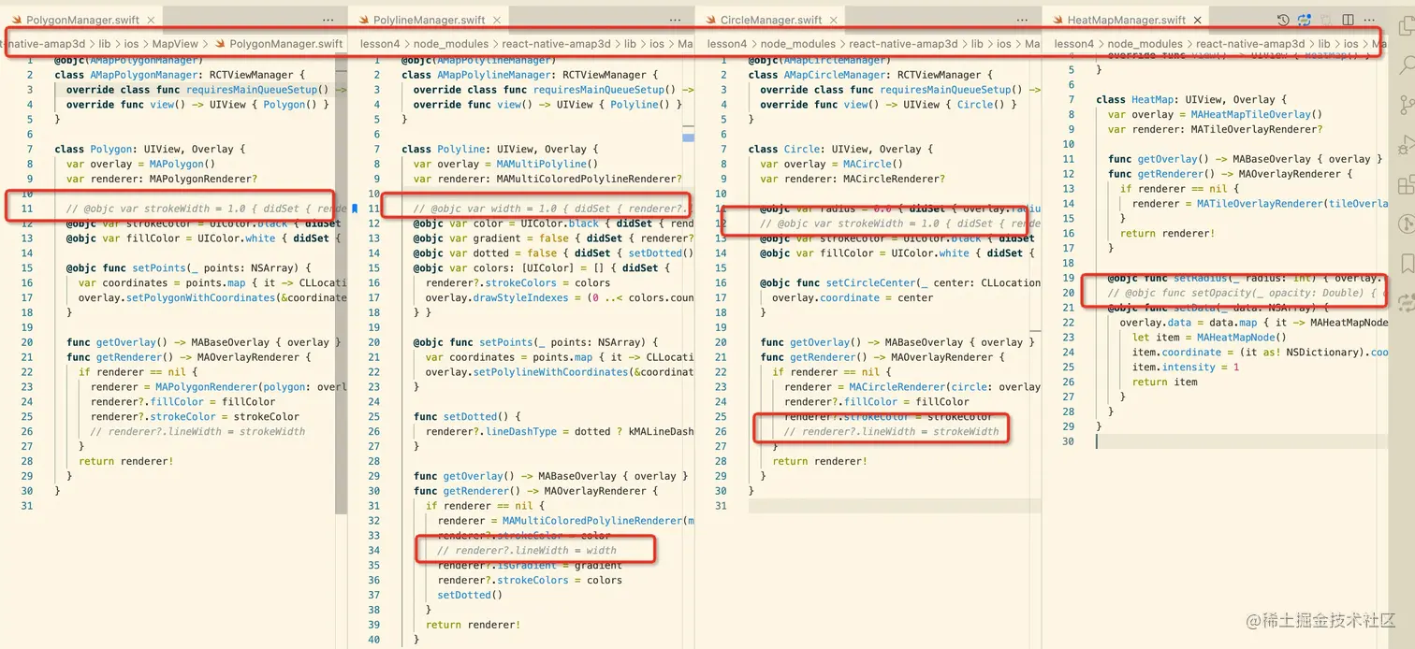Click '// renderer?.lineWidth = width' comment
The image size is (1415, 649).
(527, 550)
